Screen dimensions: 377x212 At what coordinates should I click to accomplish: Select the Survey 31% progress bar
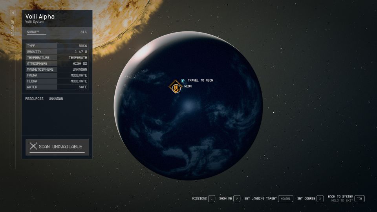coord(57,33)
